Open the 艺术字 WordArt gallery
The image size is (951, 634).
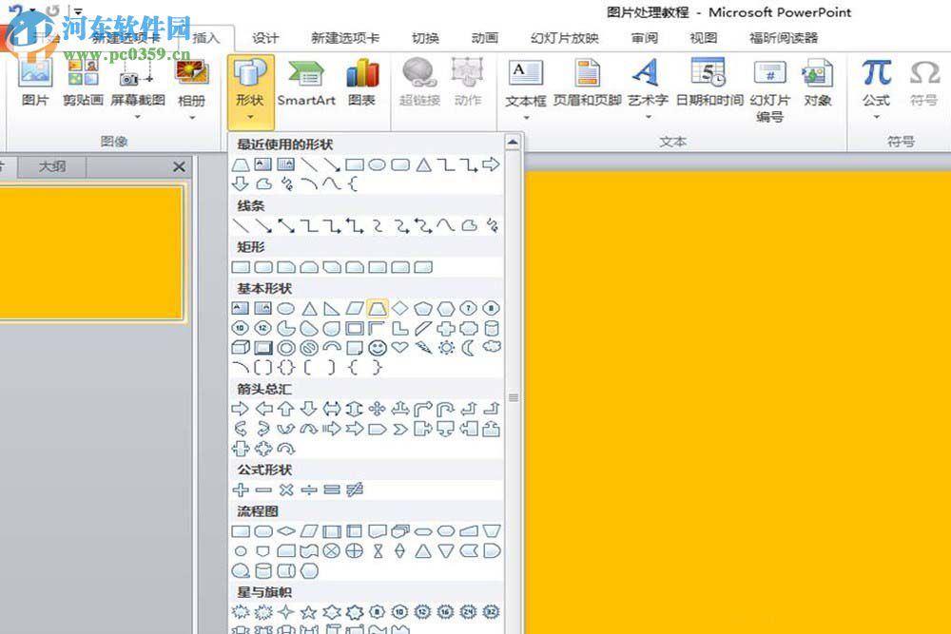648,87
